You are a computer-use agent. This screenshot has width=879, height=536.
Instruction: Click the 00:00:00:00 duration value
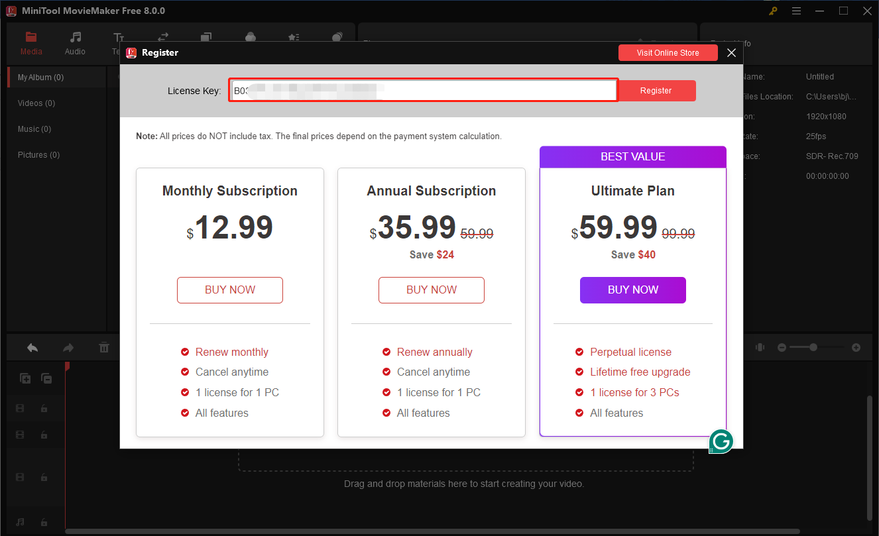pos(827,176)
